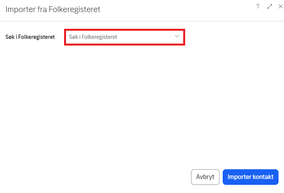Open the Søk i Folkeregisteret combo box
The image size is (284, 193).
click(x=124, y=37)
